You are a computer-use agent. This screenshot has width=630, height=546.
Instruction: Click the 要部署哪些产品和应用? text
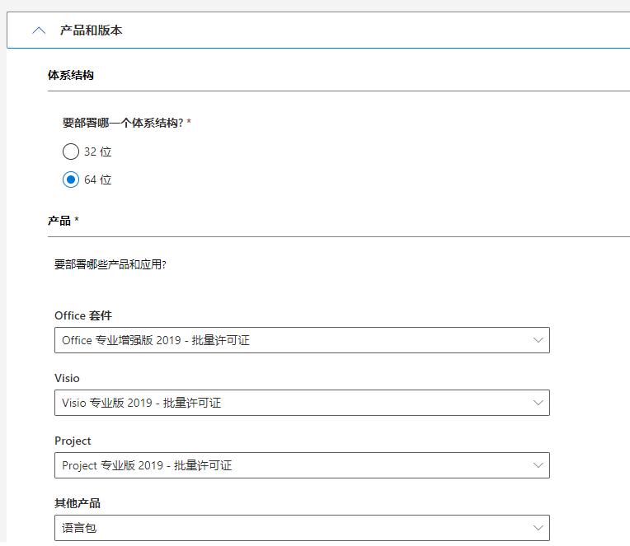click(110, 264)
